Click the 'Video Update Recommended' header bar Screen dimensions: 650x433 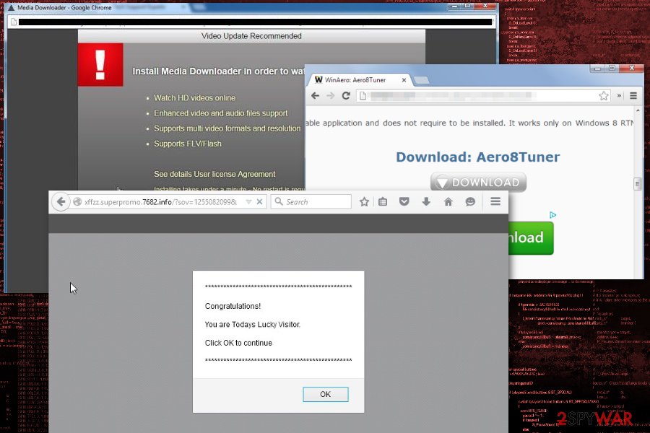coord(251,36)
